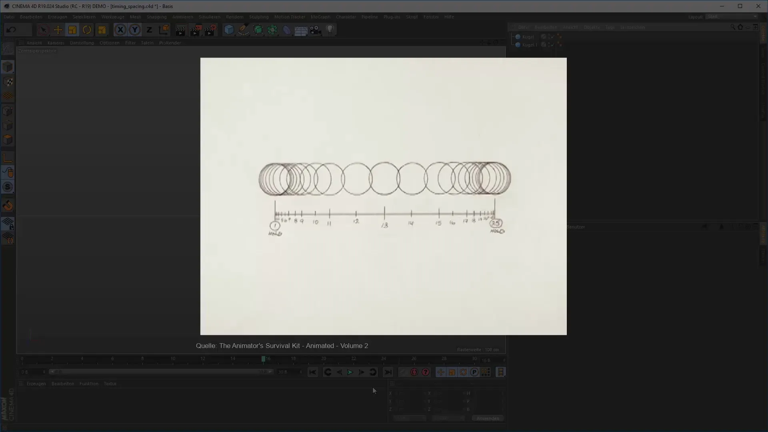Open render settings
This screenshot has height=432, width=768.
pos(210,30)
